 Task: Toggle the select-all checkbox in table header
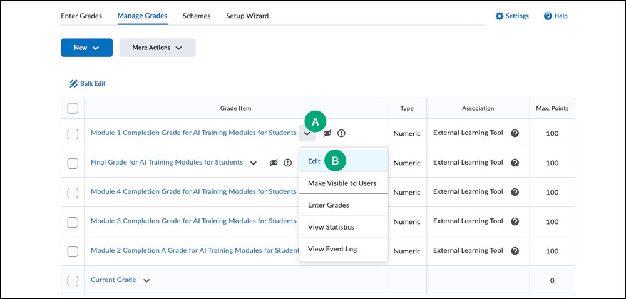(x=73, y=108)
